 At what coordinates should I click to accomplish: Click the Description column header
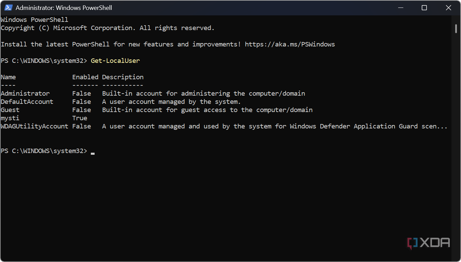click(123, 77)
